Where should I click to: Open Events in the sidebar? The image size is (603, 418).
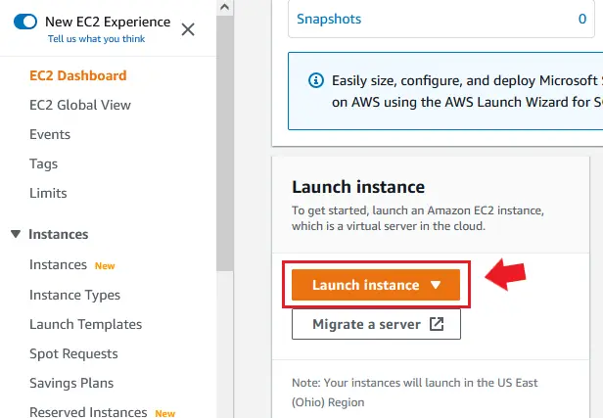(x=50, y=134)
